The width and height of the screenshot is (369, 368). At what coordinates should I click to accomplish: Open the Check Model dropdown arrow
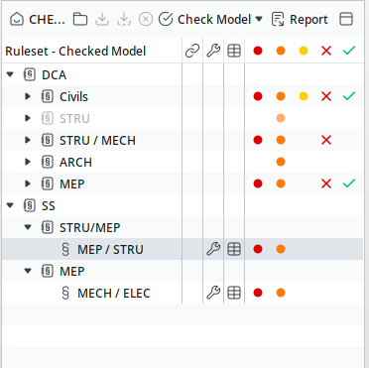(259, 19)
